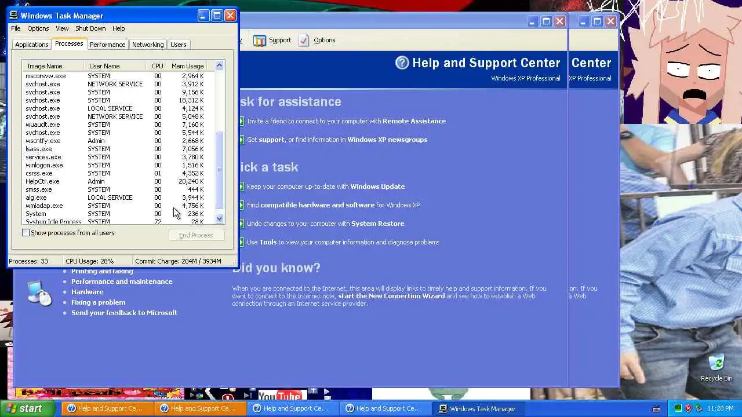Image resolution: width=742 pixels, height=417 pixels.
Task: Click the system tray clock showing 11:28 PM
Action: (x=721, y=409)
